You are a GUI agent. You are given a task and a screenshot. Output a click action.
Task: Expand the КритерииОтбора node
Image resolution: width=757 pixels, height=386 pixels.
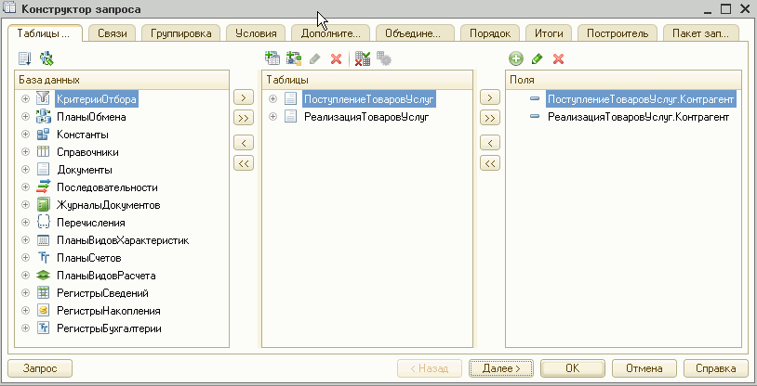[26, 99]
